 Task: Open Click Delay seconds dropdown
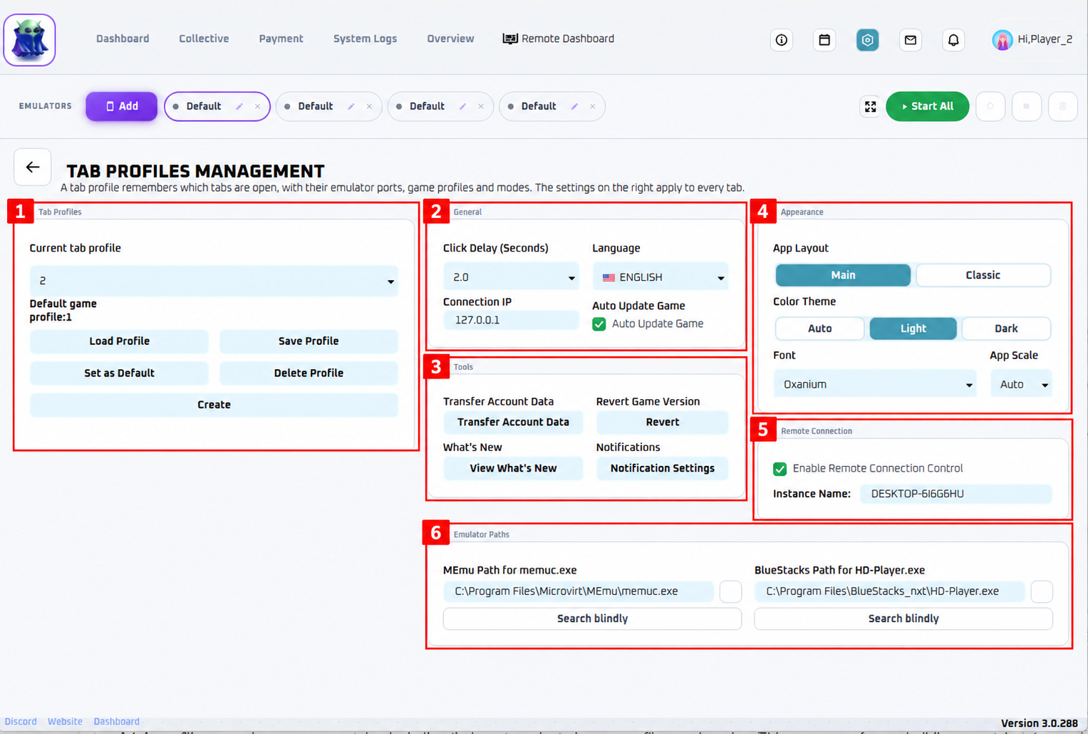click(x=511, y=277)
